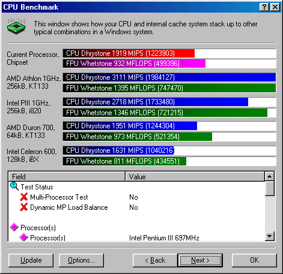Viewport: 283px width, 274px height.
Task: Click the green CPU chip icon
Action: (x=16, y=26)
